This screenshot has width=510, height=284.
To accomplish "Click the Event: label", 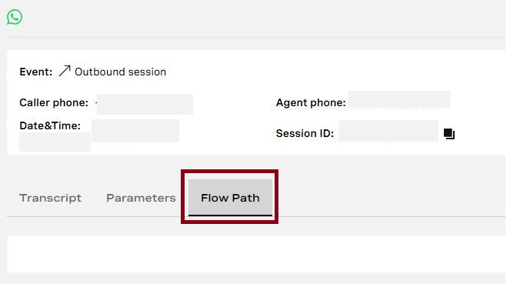I will 36,72.
